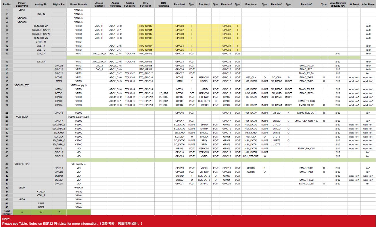Image resolution: width=376 pixels, height=227 pixels.
Task: Click the CLK_OUT1 cell
Action: 204,101
